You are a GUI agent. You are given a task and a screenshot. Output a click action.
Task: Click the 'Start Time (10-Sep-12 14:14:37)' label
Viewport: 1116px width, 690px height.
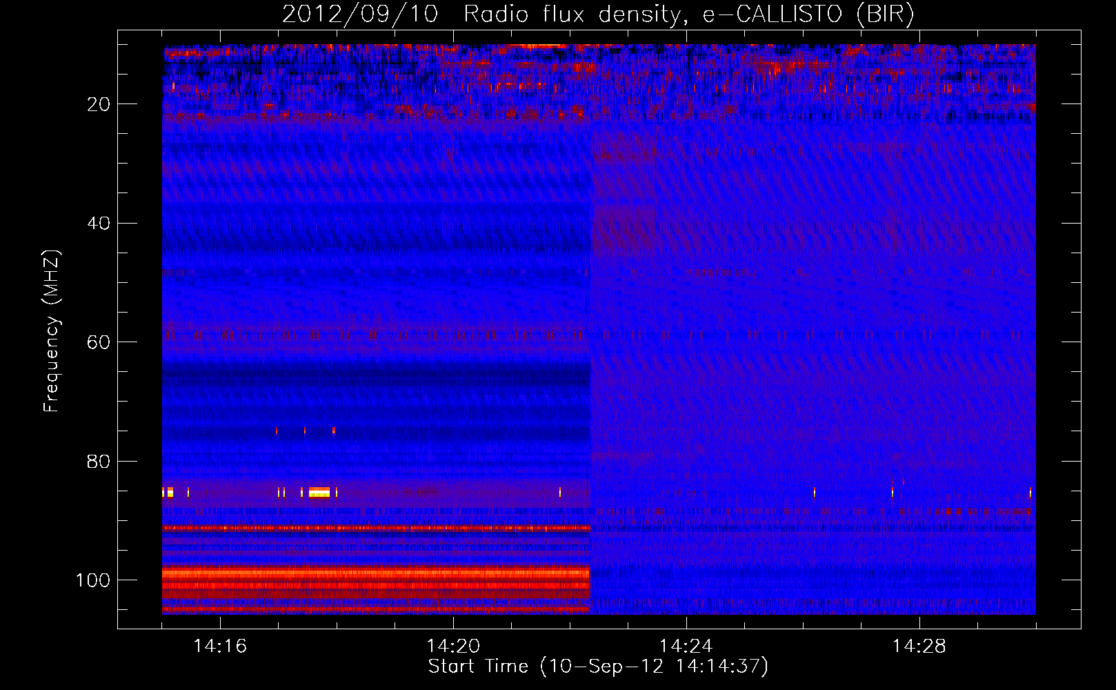(598, 667)
